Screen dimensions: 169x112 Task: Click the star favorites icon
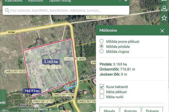tap(164, 18)
